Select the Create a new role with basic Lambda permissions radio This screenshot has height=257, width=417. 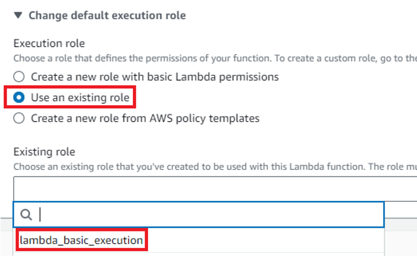[x=19, y=77]
